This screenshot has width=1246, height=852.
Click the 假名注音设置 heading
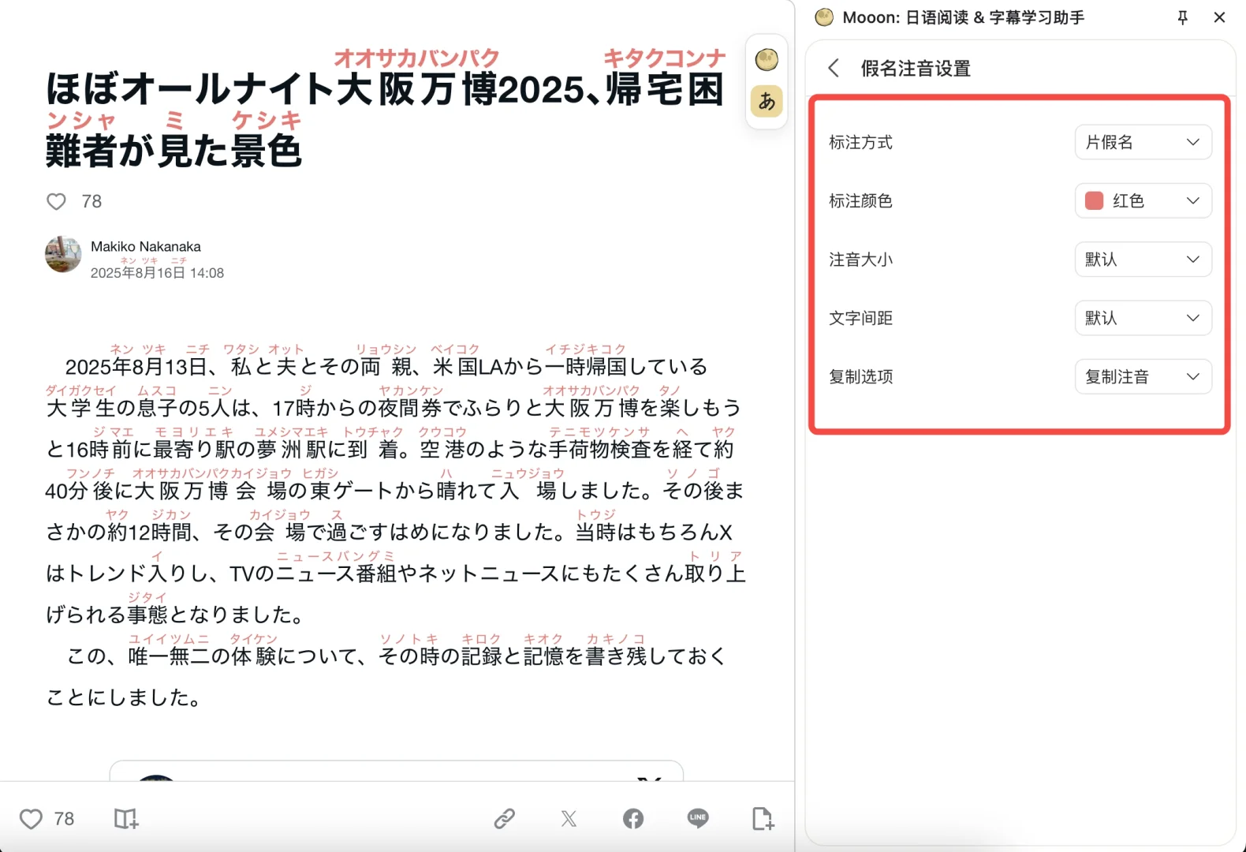[916, 69]
